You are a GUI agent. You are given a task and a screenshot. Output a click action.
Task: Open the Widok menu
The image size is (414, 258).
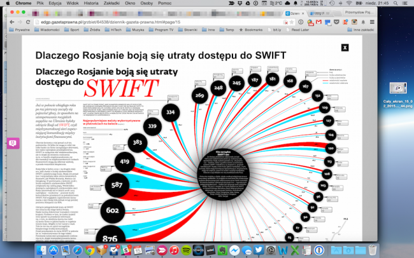(73, 3)
